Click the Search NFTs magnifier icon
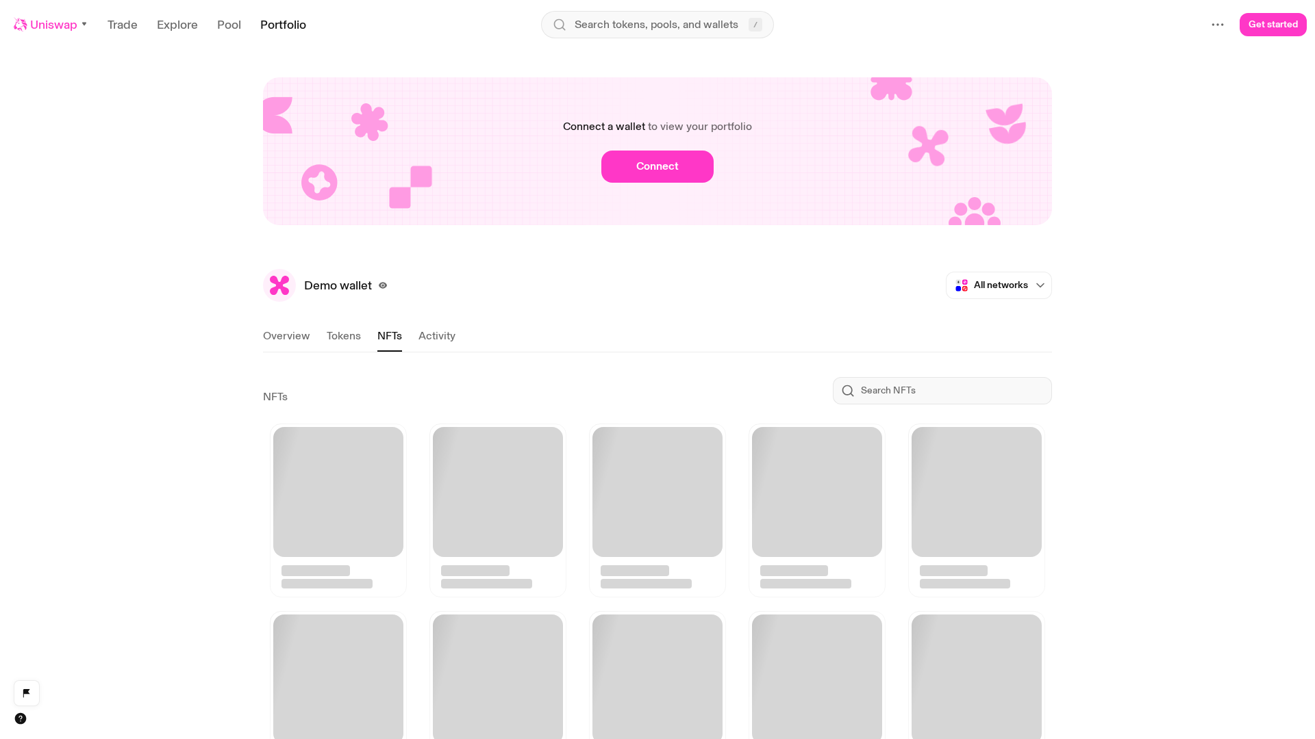This screenshot has height=739, width=1315. tap(848, 391)
